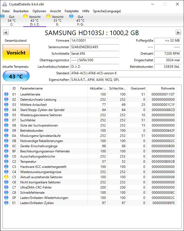Click the yellow Vorsicht orb for E: drive
The height and width of the screenshot is (231, 184).
(x=48, y=16)
